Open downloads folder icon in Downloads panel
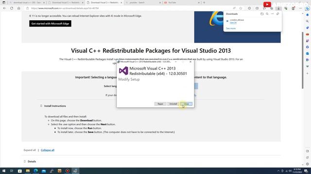This screenshot has width=311, height=174. click(x=262, y=14)
